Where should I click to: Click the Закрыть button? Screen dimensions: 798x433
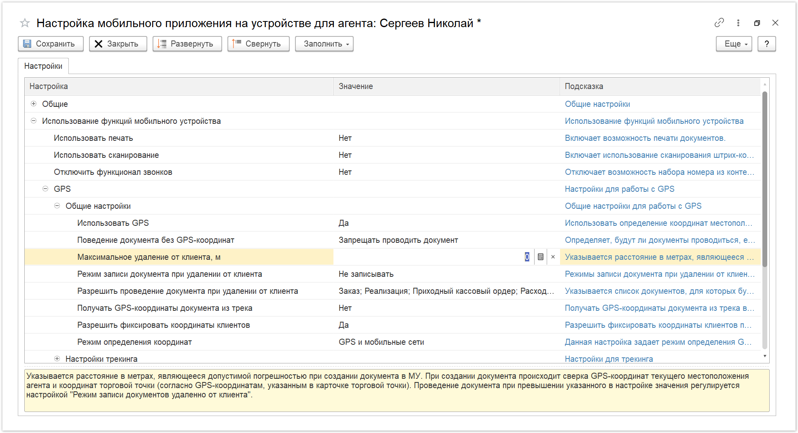(x=118, y=44)
